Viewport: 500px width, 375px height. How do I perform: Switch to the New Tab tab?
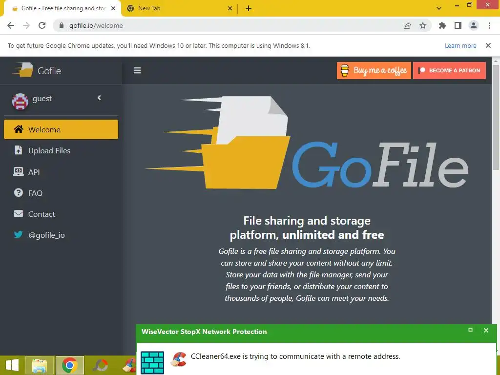pos(179,8)
